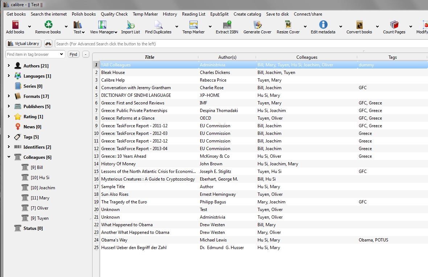Click the Extract ISBN barcode icon
This screenshot has height=277, width=428.
pyautogui.click(x=227, y=25)
